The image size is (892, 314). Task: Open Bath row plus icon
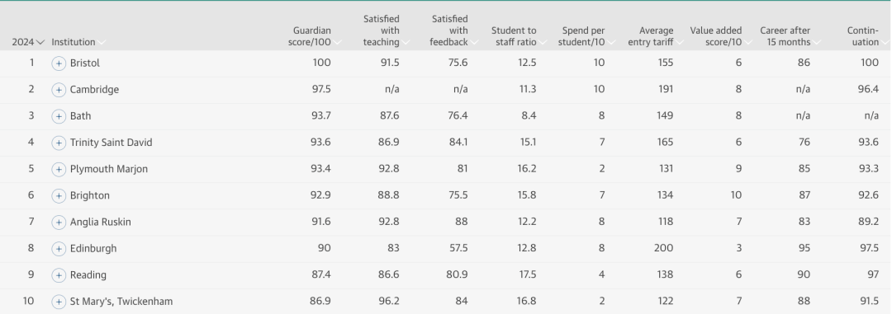coord(59,116)
